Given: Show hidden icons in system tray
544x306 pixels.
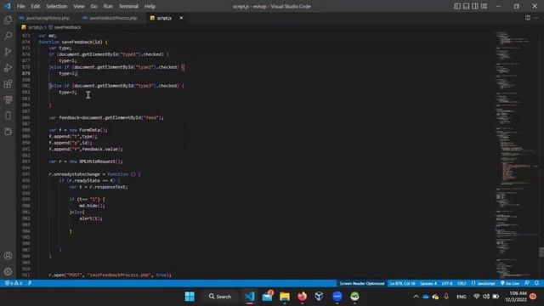Looking at the screenshot, I should click(x=416, y=297).
